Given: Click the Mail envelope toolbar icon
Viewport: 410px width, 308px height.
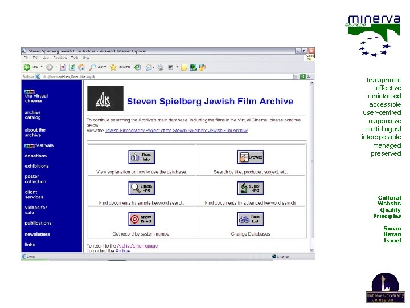Looking at the screenshot, I should [149, 67].
